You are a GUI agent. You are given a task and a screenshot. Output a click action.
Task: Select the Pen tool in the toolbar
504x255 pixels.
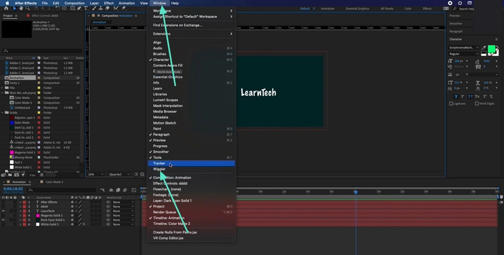(79, 7)
